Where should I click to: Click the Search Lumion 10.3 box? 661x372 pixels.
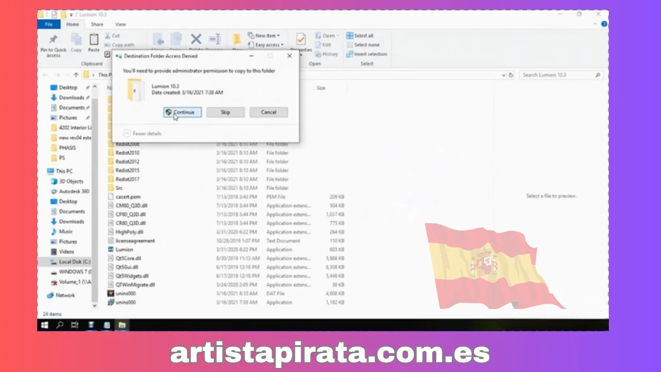[x=561, y=75]
